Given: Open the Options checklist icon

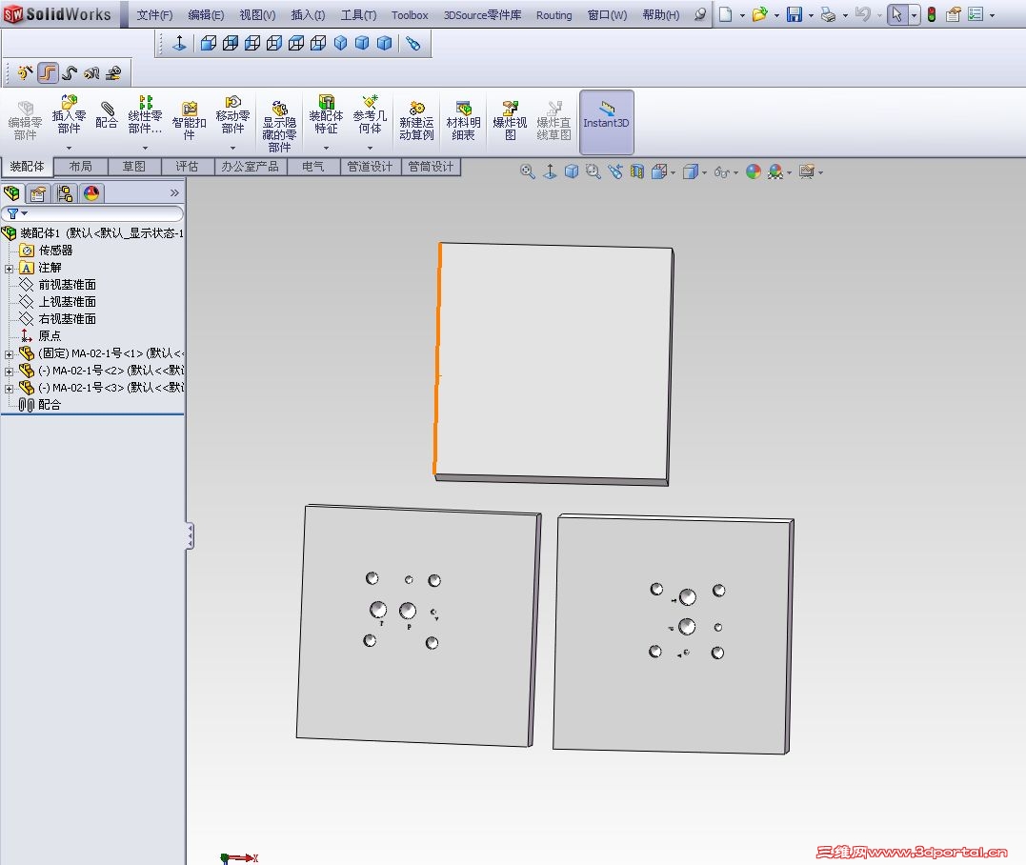Looking at the screenshot, I should click(x=975, y=14).
